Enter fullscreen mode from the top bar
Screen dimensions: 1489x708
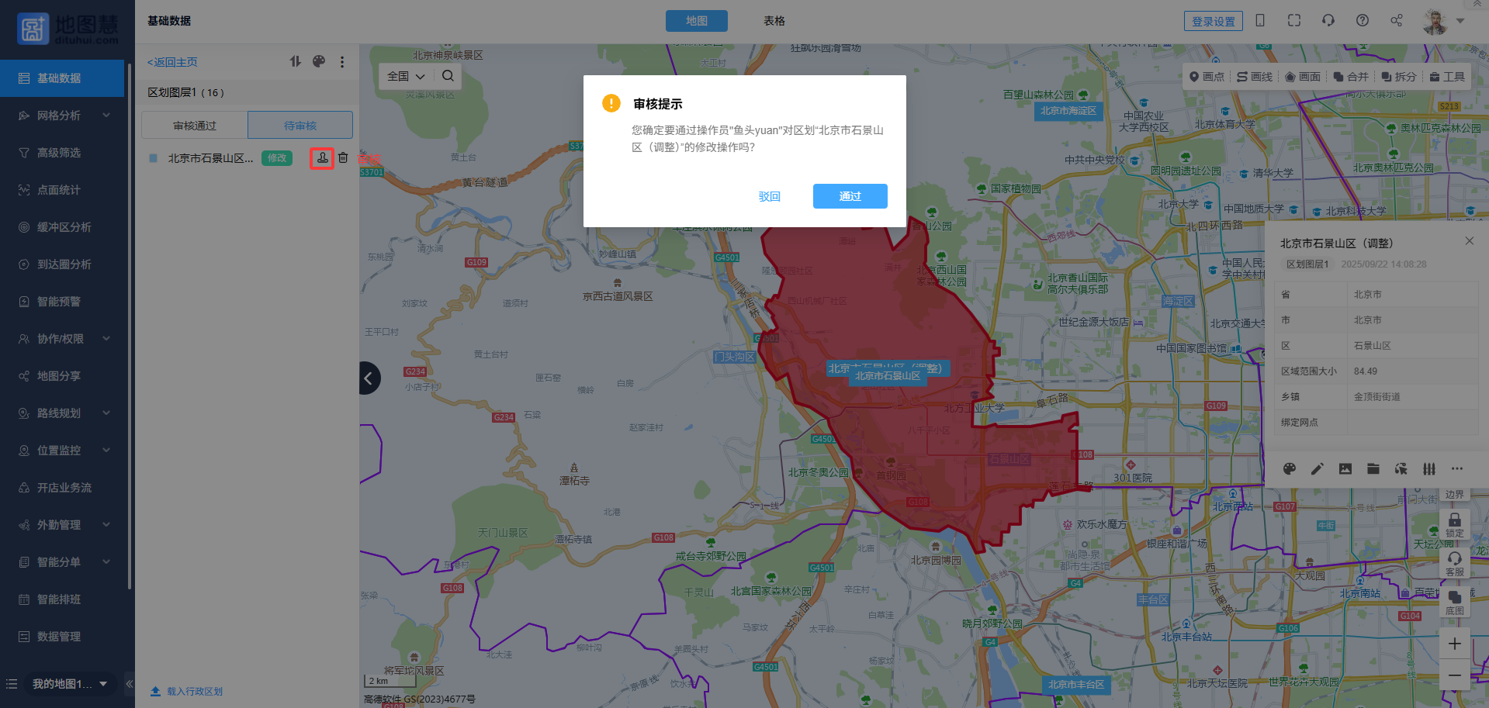click(x=1294, y=21)
